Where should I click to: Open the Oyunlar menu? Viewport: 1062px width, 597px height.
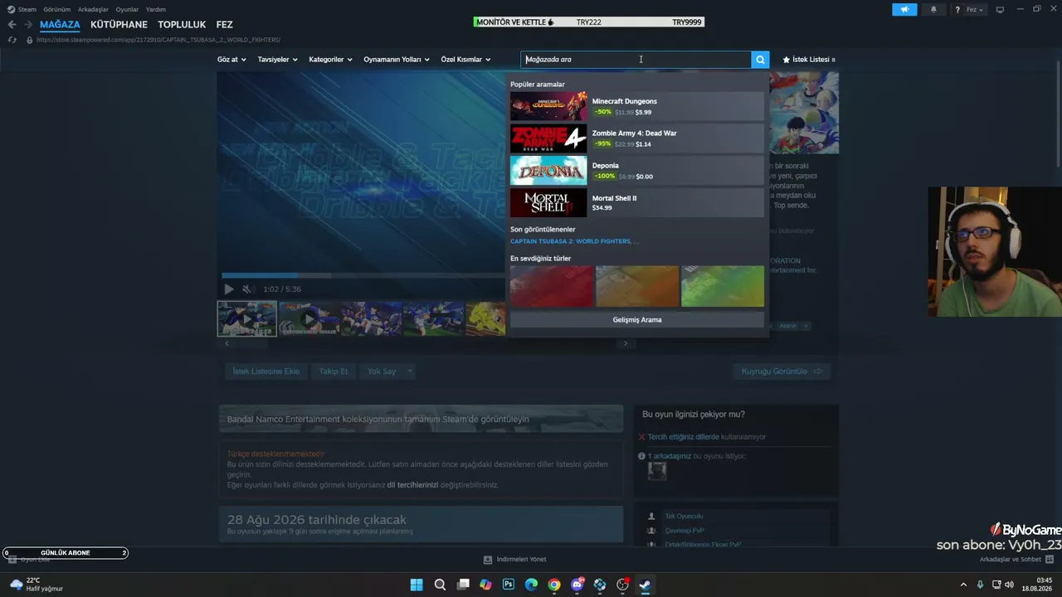pyautogui.click(x=127, y=10)
